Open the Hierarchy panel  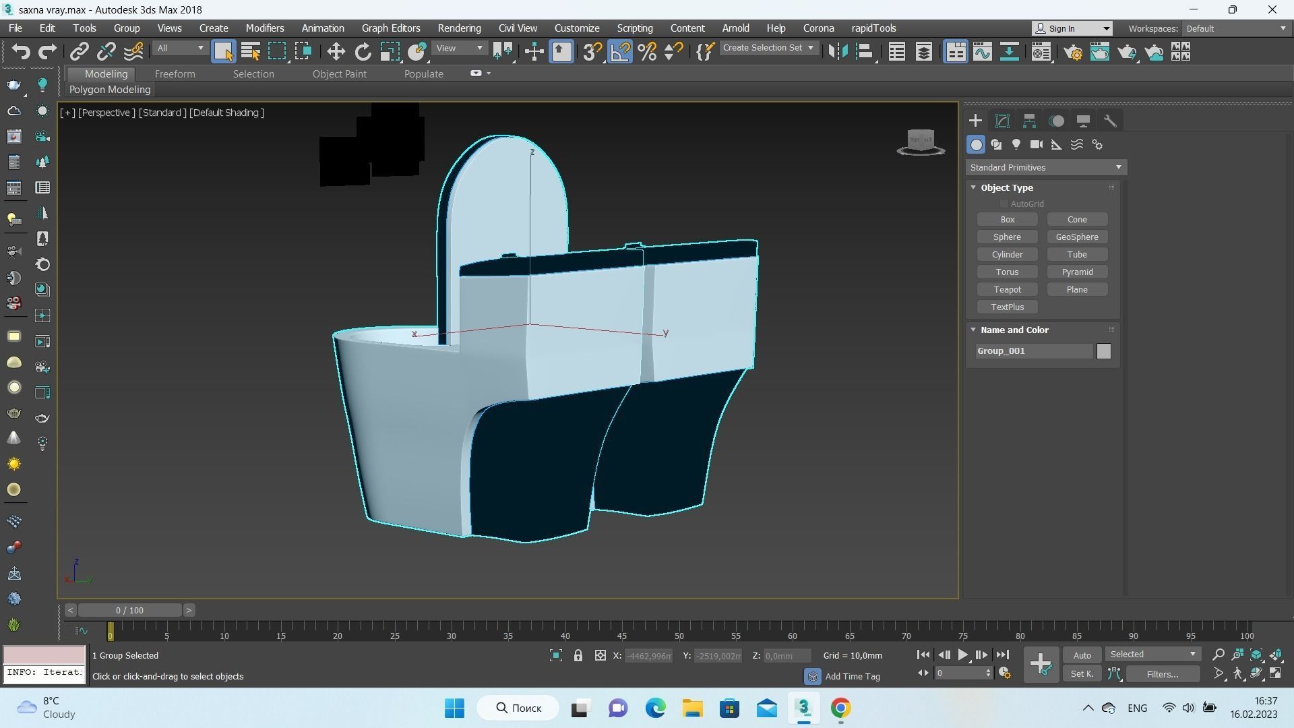[x=1029, y=121]
